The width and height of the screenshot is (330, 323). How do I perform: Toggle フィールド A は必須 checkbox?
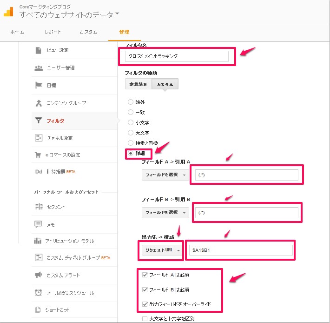coord(145,275)
